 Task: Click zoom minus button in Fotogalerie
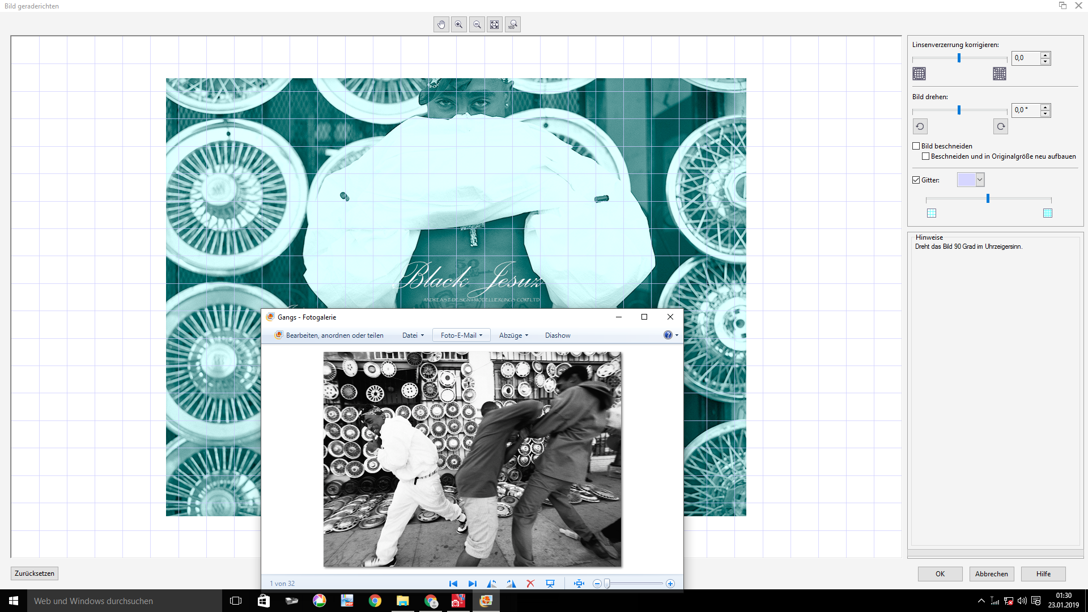click(597, 584)
